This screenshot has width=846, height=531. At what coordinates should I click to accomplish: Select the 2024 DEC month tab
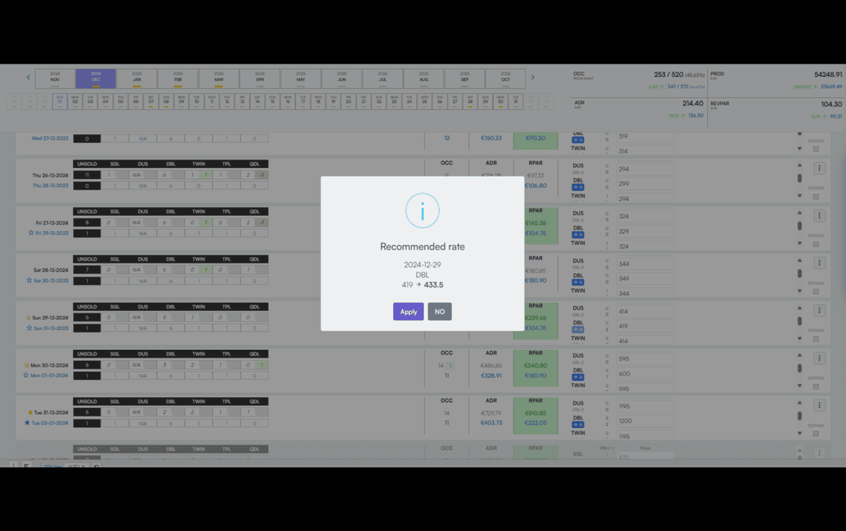[95, 77]
